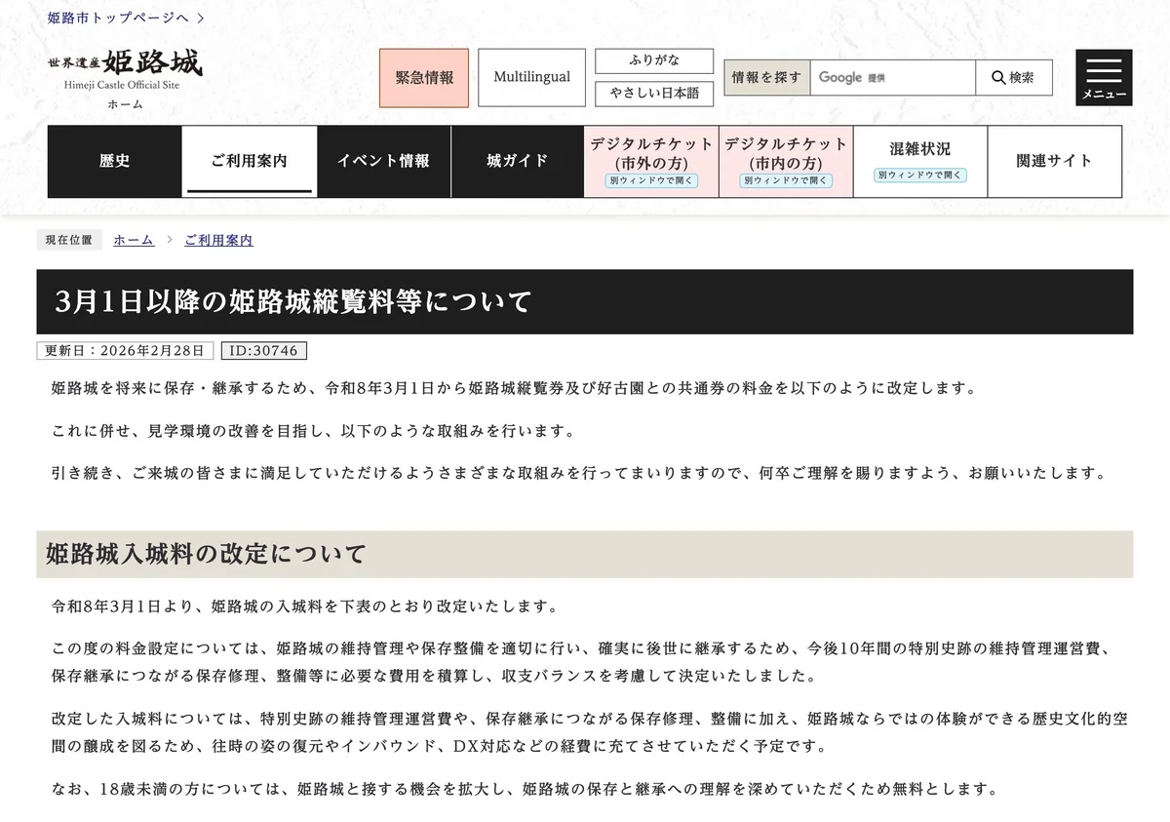Click the chevron next to 姫路市トップページへ
This screenshot has width=1170, height=822.
tap(200, 18)
